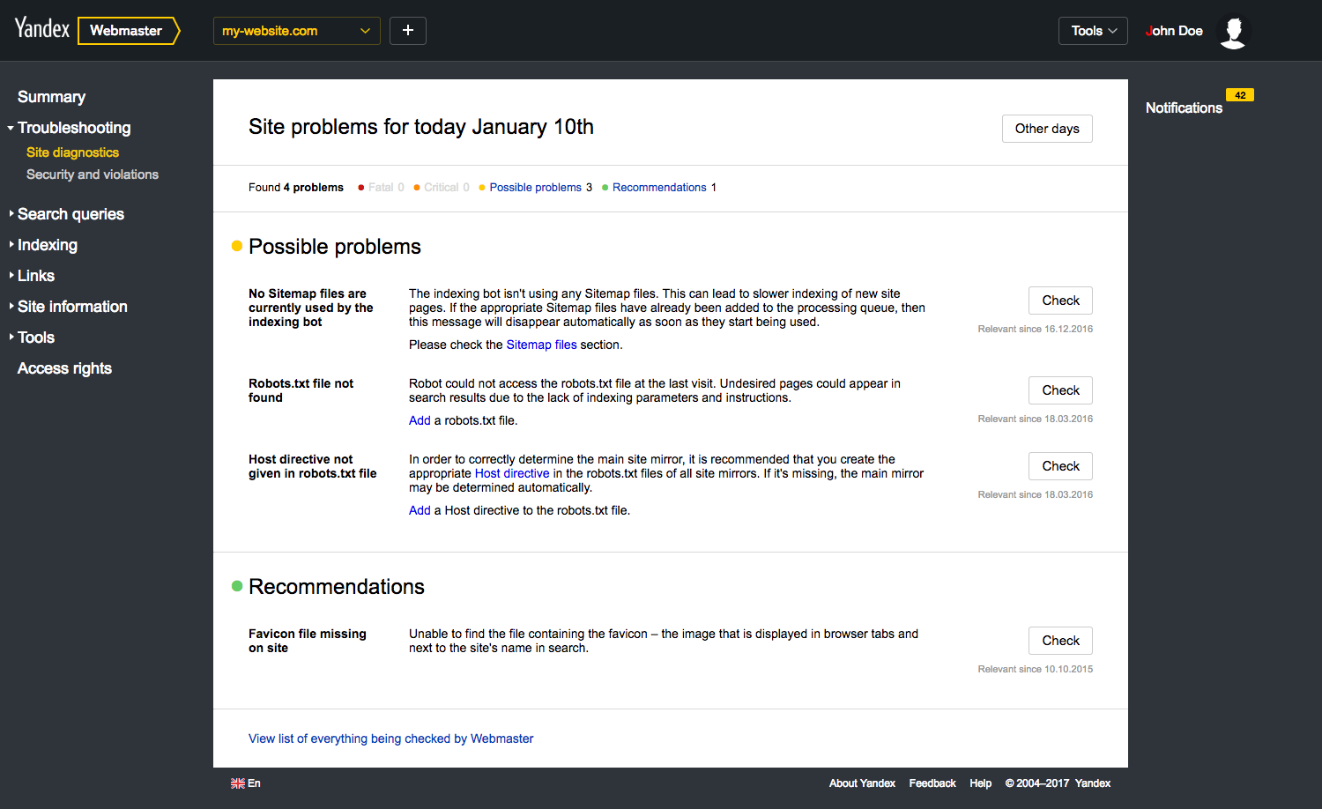The height and width of the screenshot is (809, 1322).
Task: Open the Sitemap files link
Action: click(x=541, y=345)
